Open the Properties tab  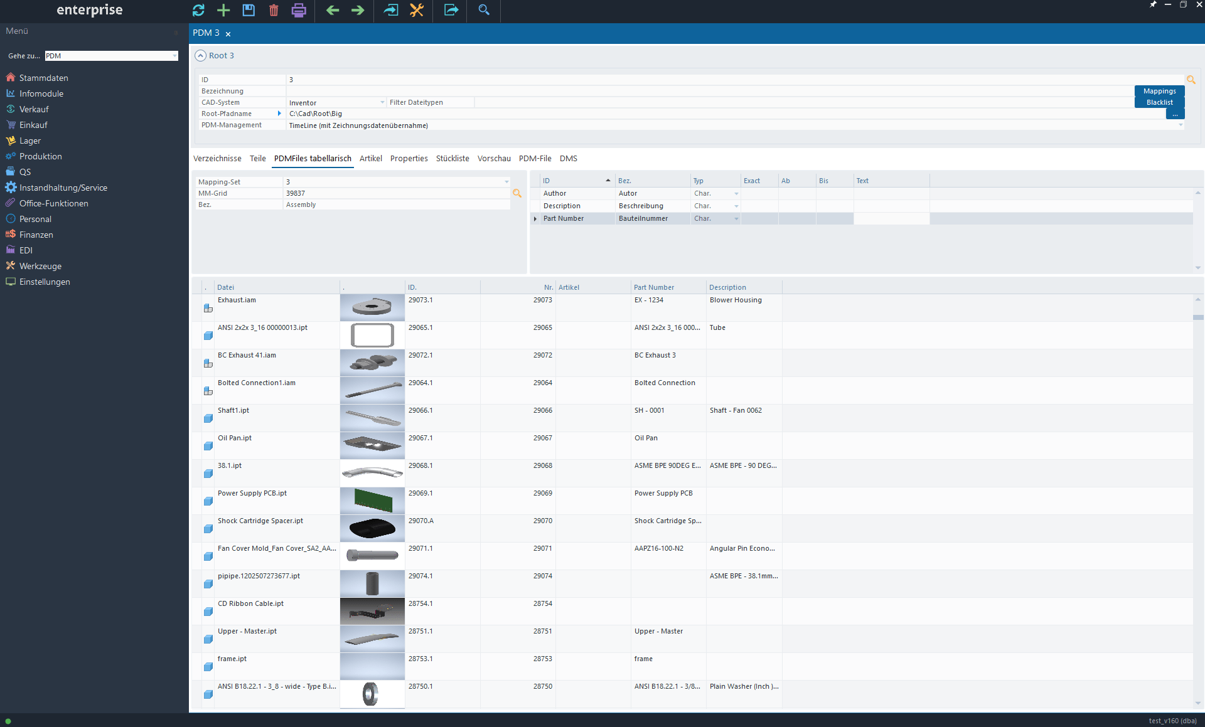409,158
